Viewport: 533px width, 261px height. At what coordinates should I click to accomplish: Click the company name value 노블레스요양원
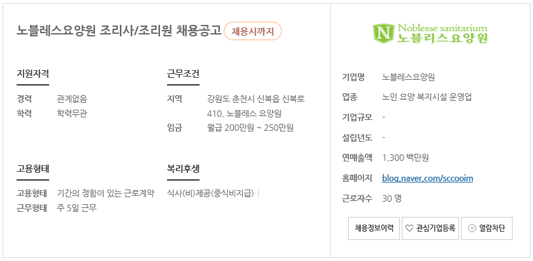pyautogui.click(x=408, y=77)
